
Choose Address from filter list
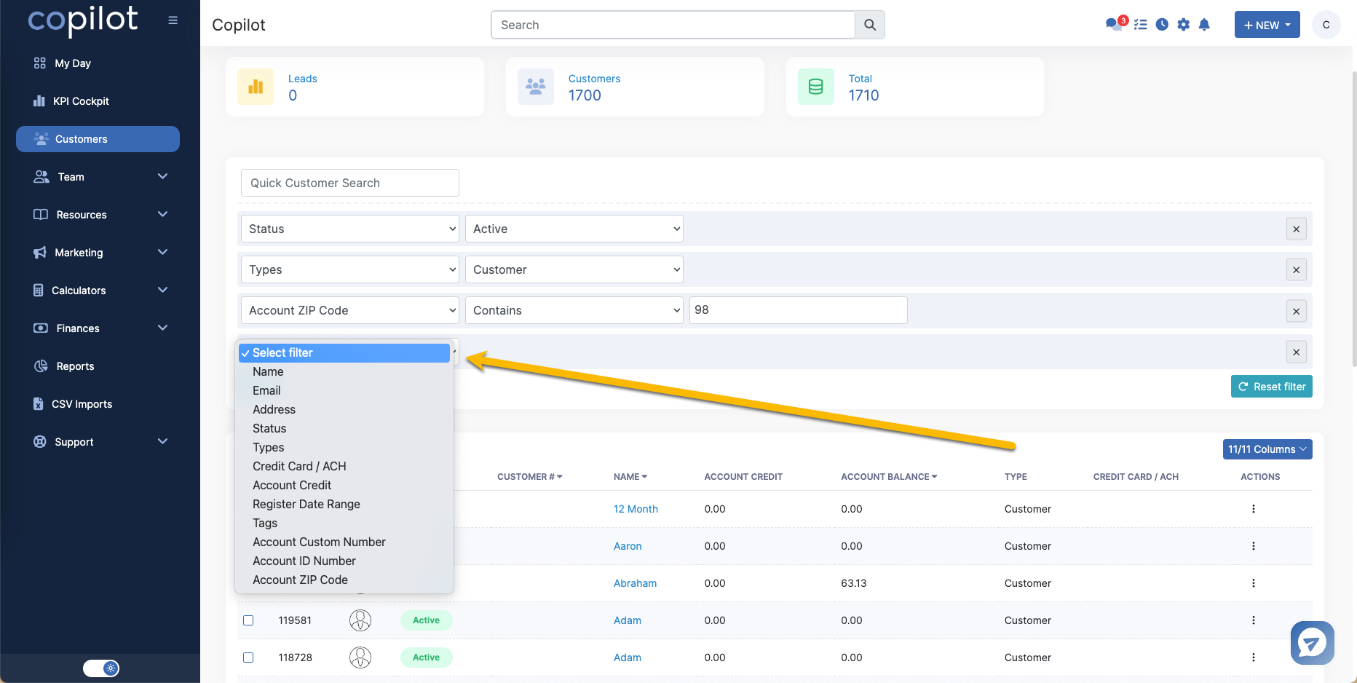click(x=344, y=409)
